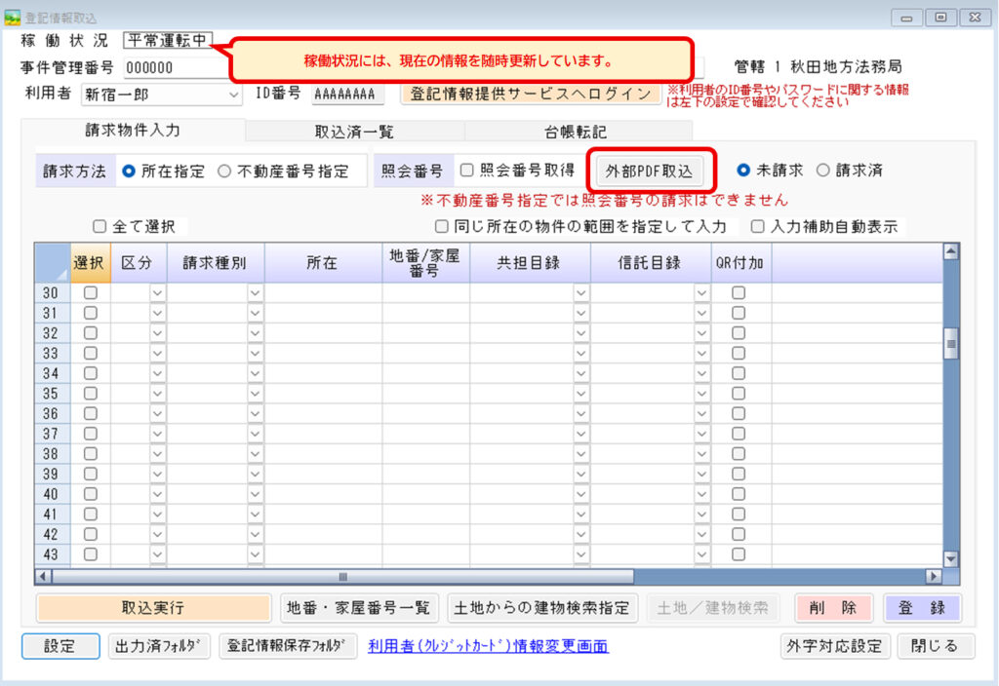Enable the 照会番号取得 checkbox
Screen dimensions: 999x686
click(x=467, y=171)
